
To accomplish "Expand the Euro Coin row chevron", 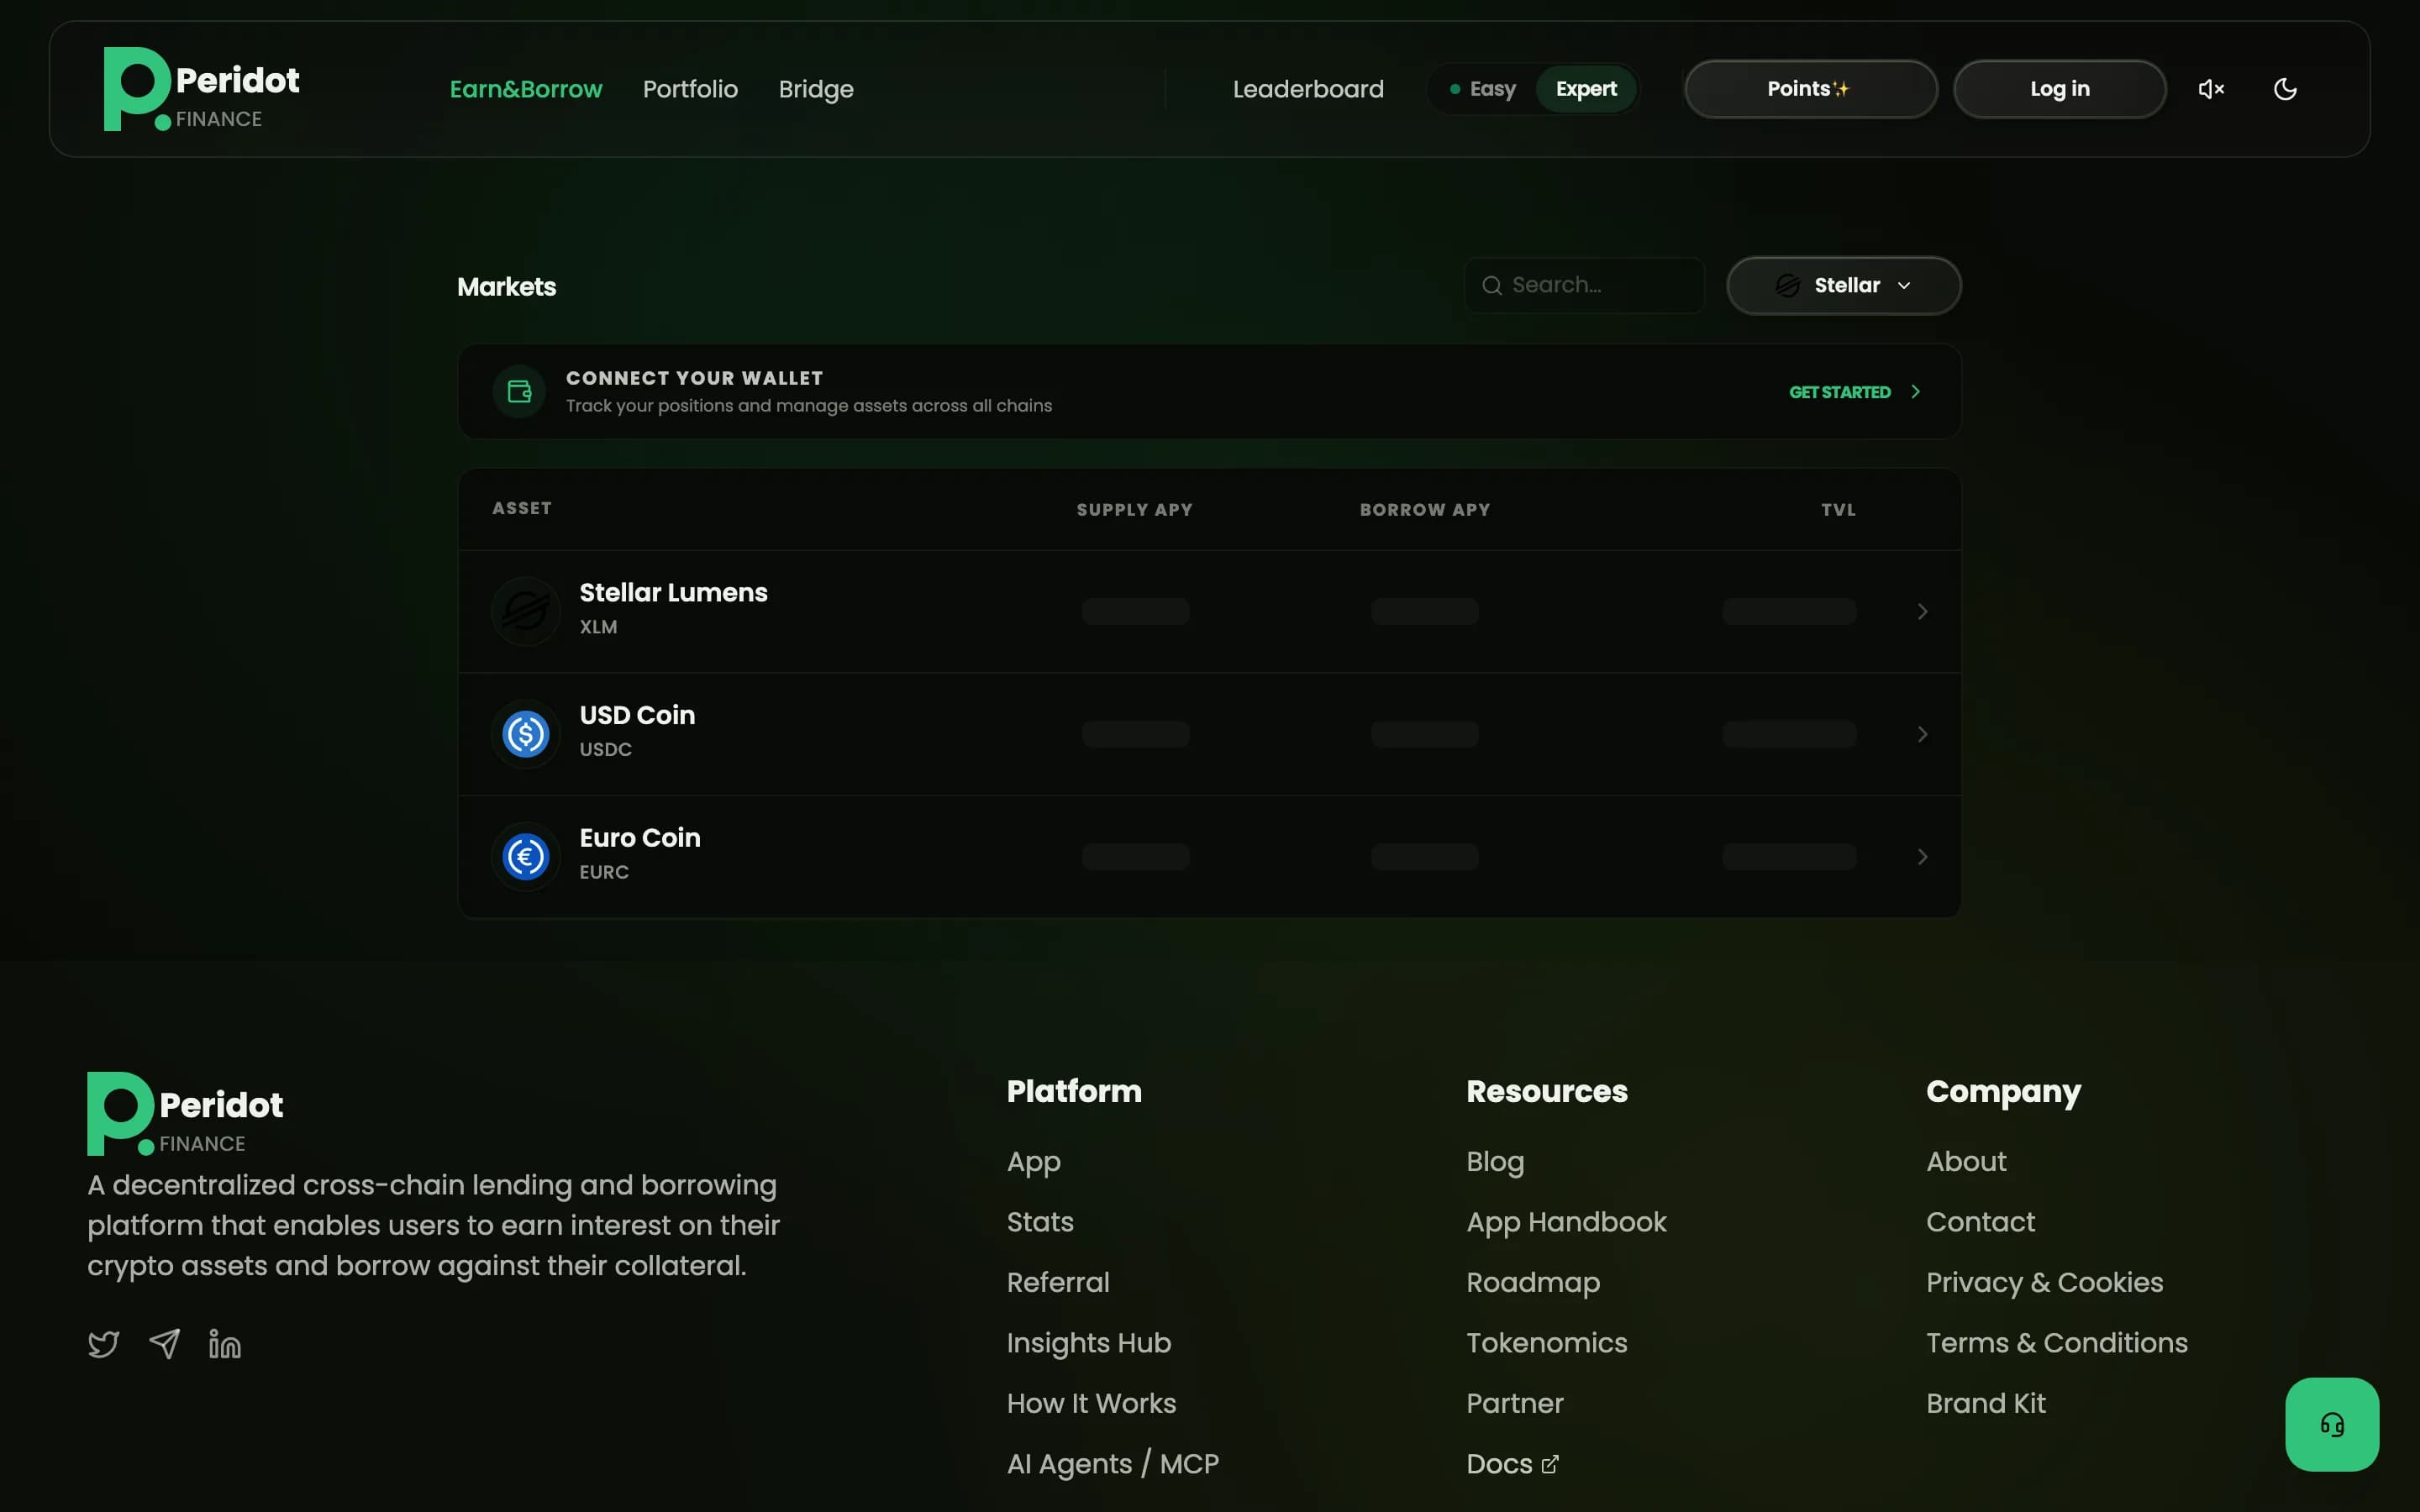I will click(1921, 857).
